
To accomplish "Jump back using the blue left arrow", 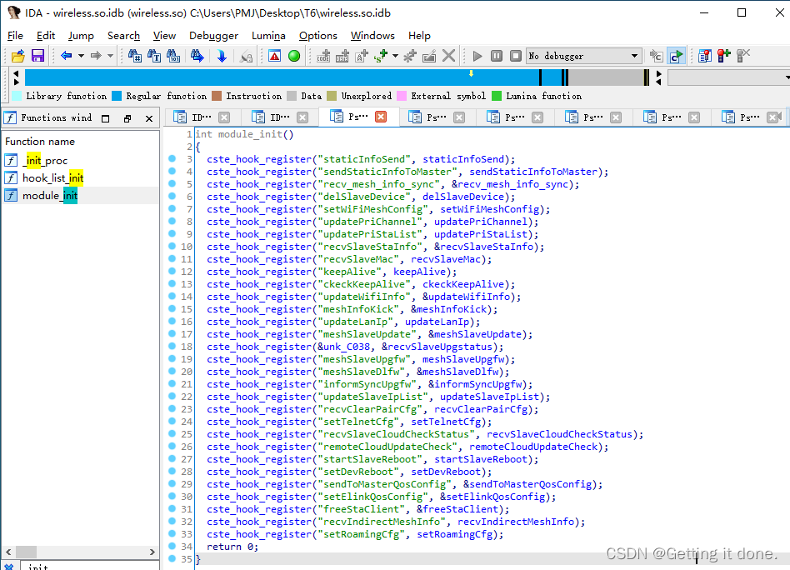I will 66,56.
